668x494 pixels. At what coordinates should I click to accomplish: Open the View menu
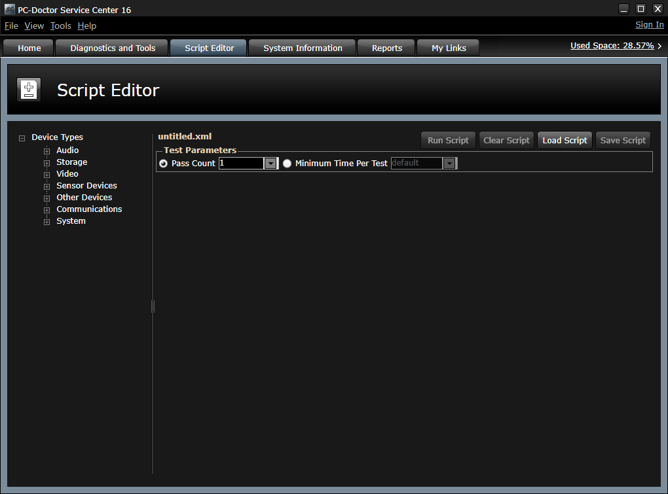point(34,26)
